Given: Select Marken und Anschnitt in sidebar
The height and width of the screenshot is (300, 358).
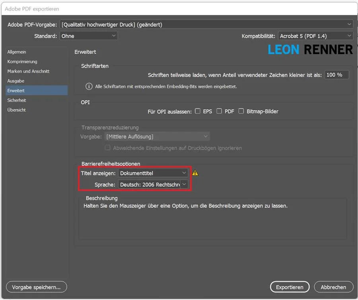Looking at the screenshot, I should pyautogui.click(x=28, y=71).
